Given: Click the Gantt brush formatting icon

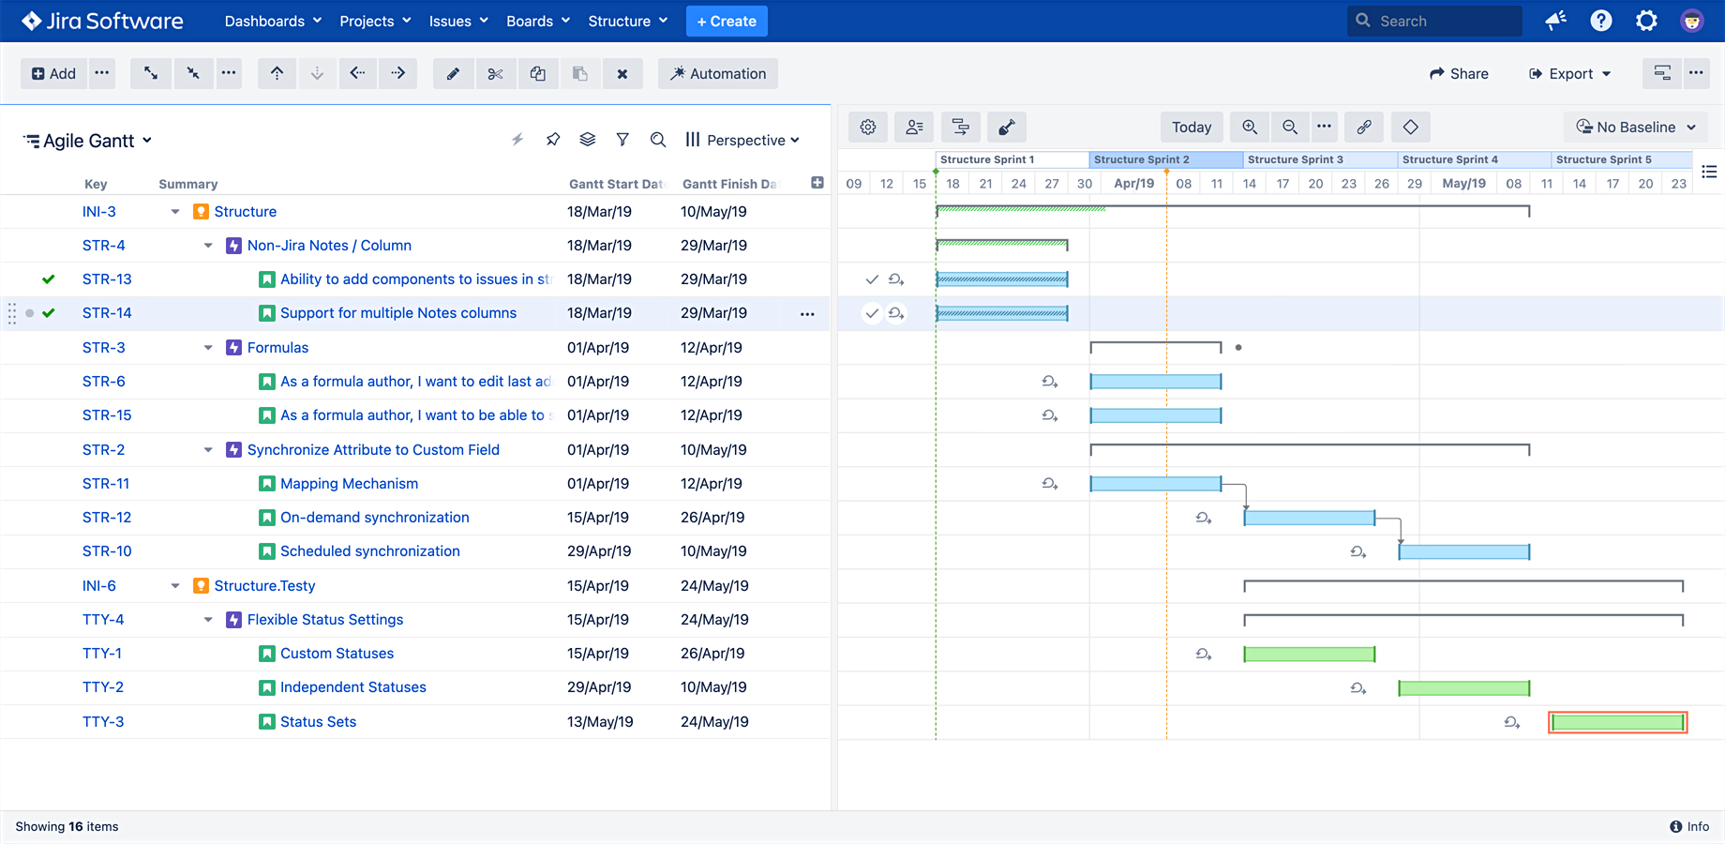Looking at the screenshot, I should pos(1007,127).
